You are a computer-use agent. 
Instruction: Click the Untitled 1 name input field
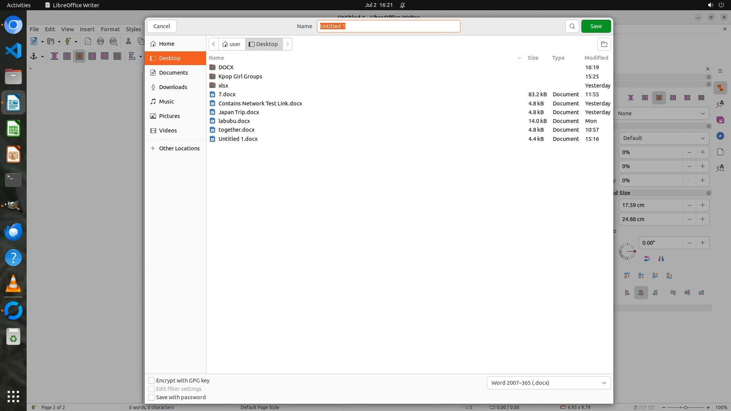[388, 26]
